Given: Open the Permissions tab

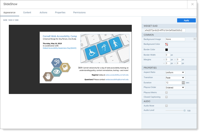Looking at the screenshot, I should pos(79,13).
